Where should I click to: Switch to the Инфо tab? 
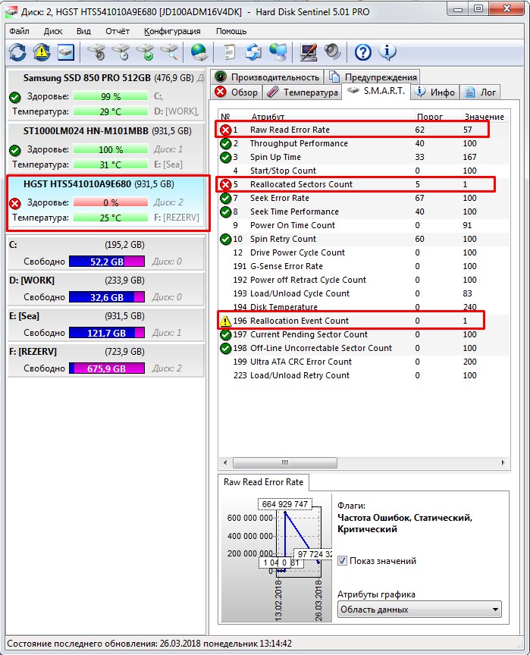(x=436, y=92)
